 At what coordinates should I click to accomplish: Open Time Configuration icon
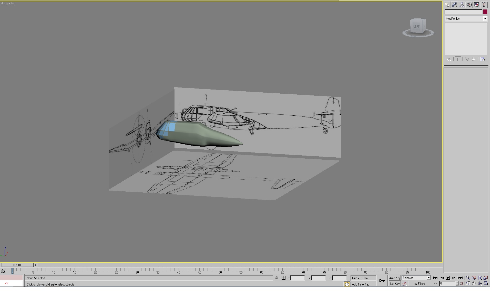pyautogui.click(x=462, y=283)
